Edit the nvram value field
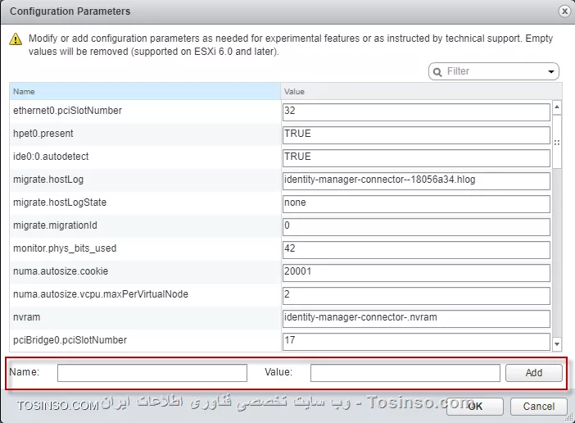575x423 pixels. tap(416, 318)
